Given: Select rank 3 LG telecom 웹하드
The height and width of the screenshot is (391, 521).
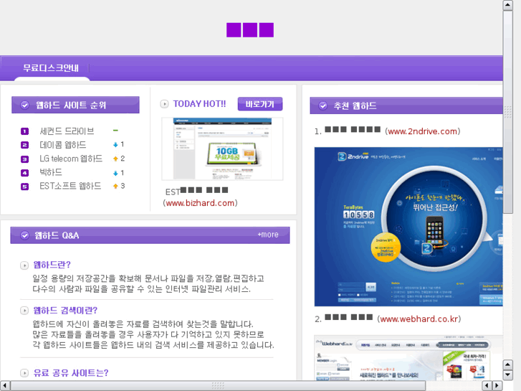Looking at the screenshot, I should click(x=71, y=159).
